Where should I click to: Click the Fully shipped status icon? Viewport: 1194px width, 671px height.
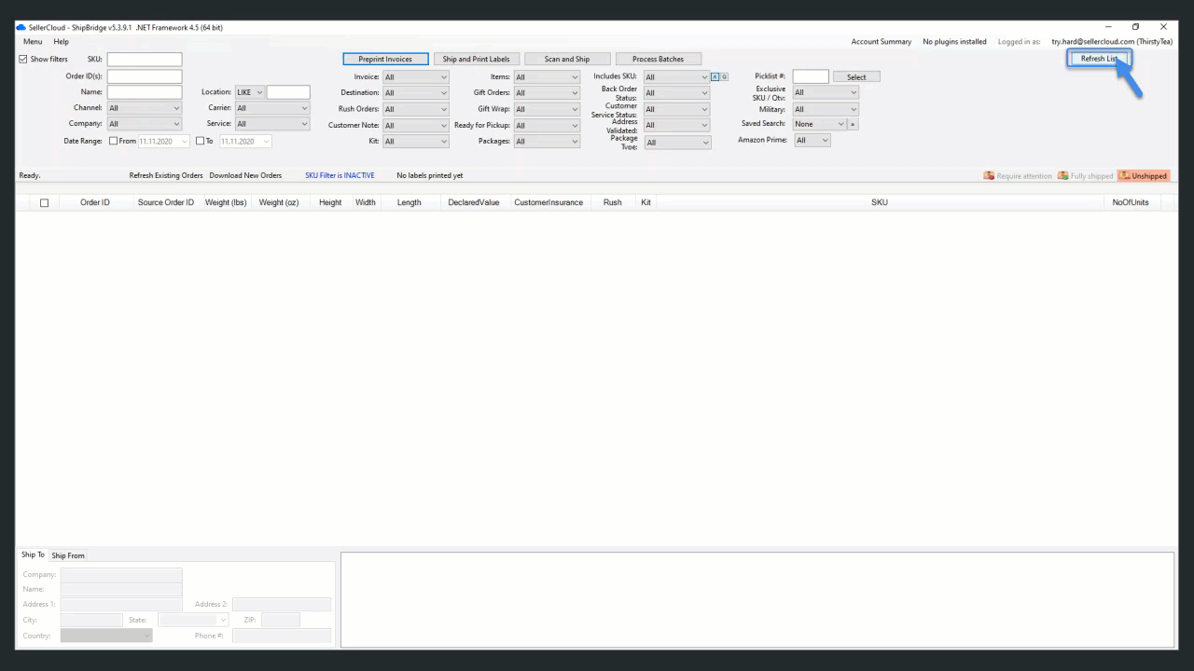click(1062, 176)
